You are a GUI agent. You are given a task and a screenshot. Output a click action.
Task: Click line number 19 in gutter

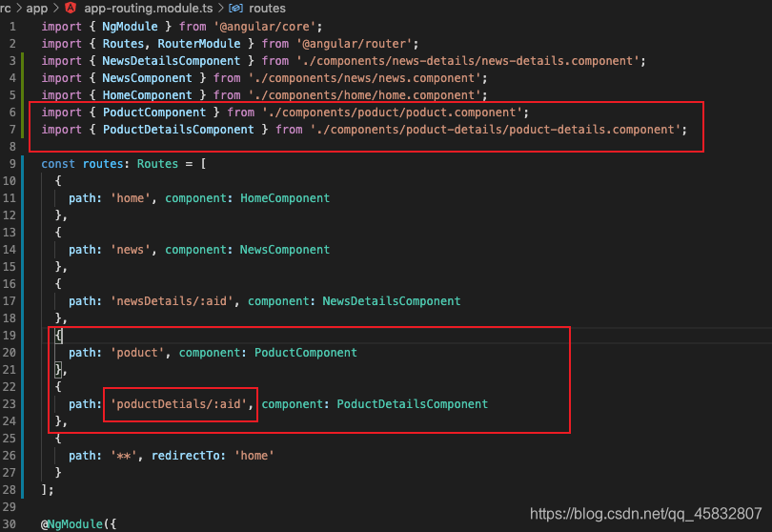point(9,336)
